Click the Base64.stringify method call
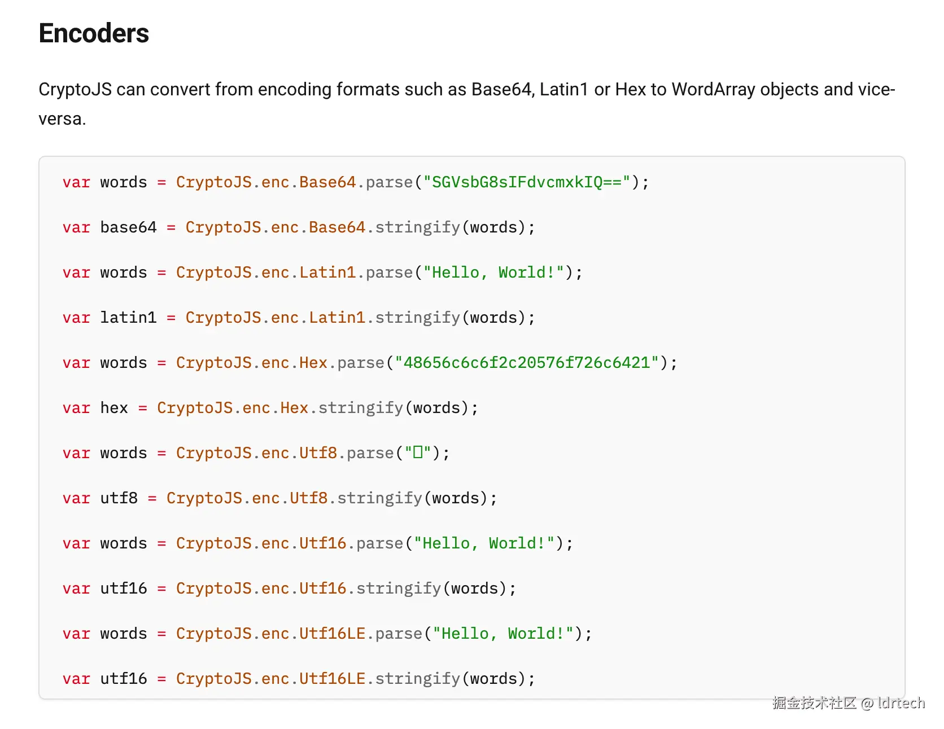The width and height of the screenshot is (944, 729). point(418,227)
